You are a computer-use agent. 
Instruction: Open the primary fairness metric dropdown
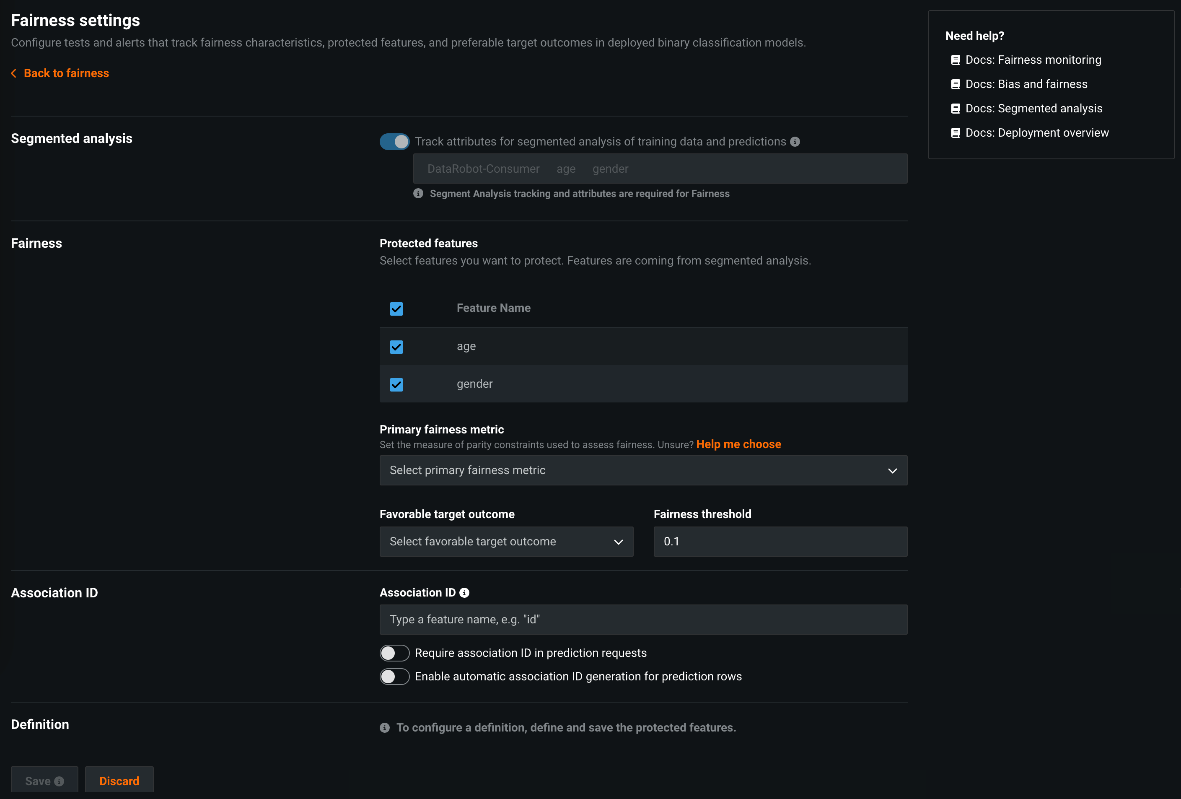[x=643, y=470]
